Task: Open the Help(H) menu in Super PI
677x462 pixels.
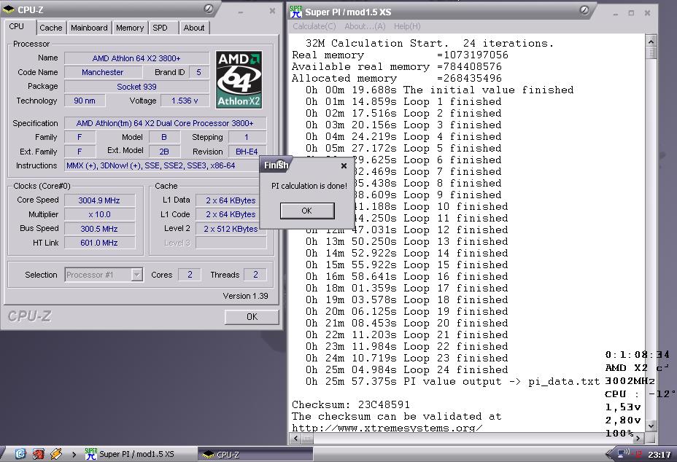Action: (407, 26)
